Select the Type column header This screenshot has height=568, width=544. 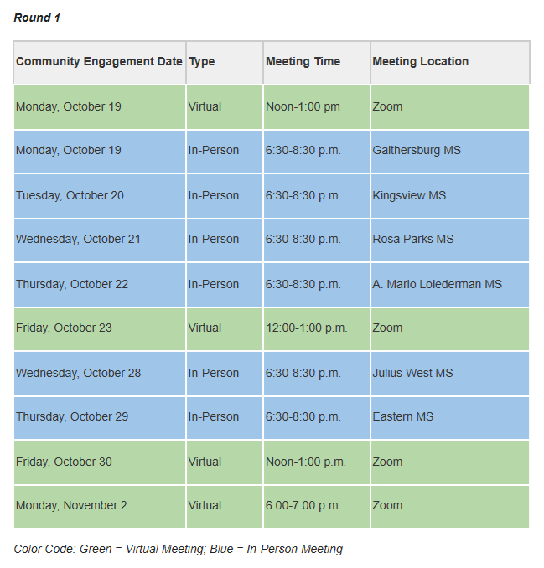tap(225, 62)
